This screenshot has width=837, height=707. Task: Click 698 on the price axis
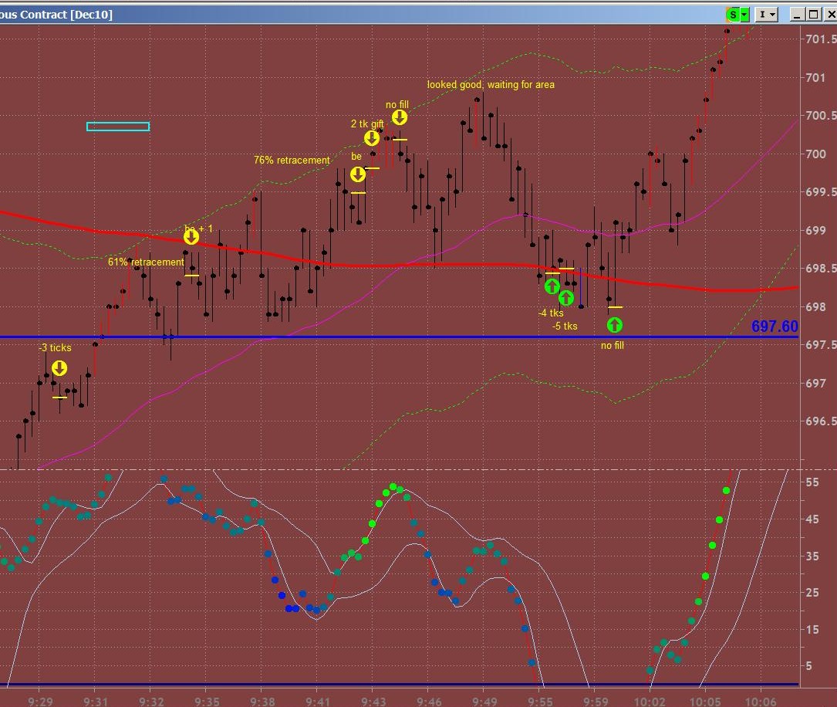(815, 307)
